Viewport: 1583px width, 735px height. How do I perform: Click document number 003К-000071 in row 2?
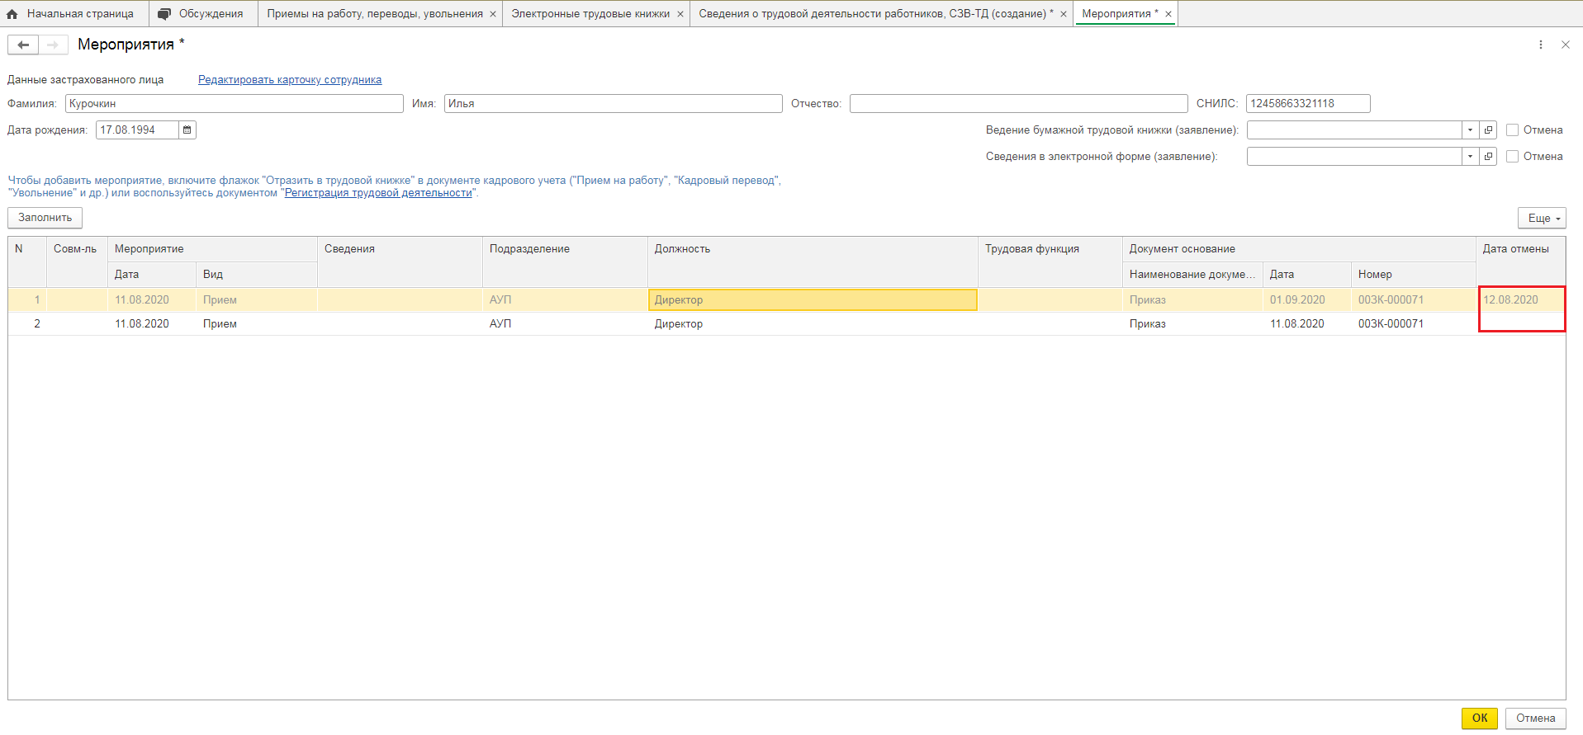click(x=1413, y=323)
